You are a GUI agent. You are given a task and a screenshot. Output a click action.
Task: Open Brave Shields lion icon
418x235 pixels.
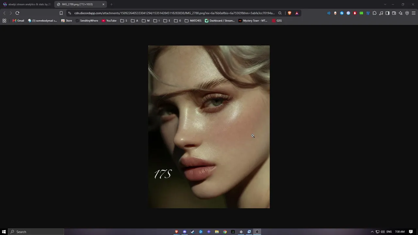pos(289,13)
